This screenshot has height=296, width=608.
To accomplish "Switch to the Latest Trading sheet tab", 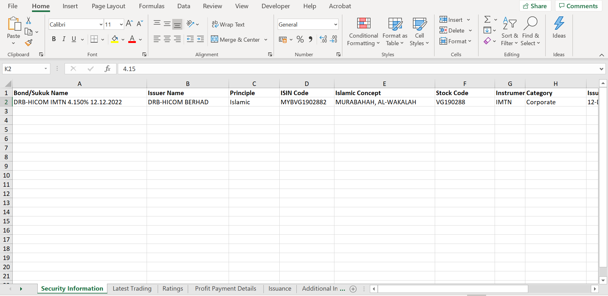I will coord(132,288).
